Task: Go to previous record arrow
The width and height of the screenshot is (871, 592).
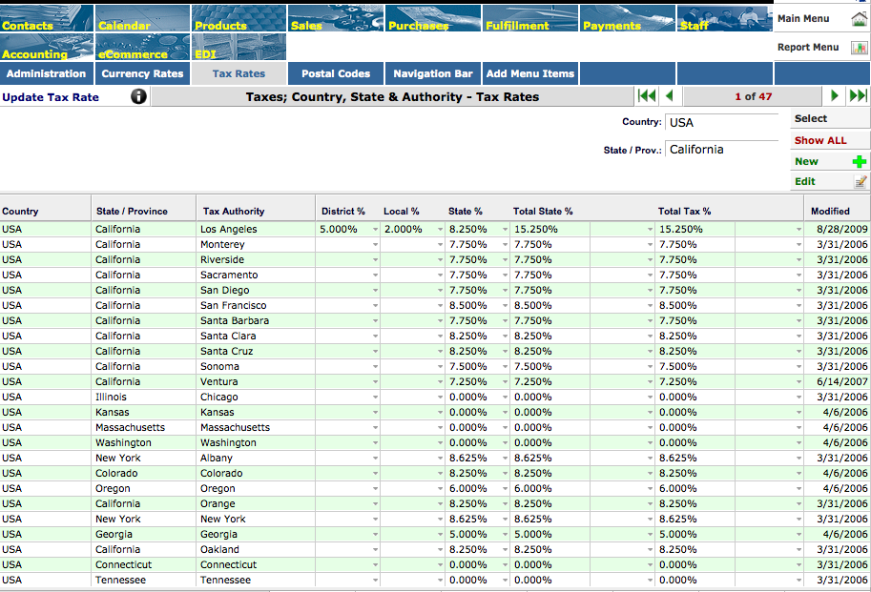Action: click(670, 96)
